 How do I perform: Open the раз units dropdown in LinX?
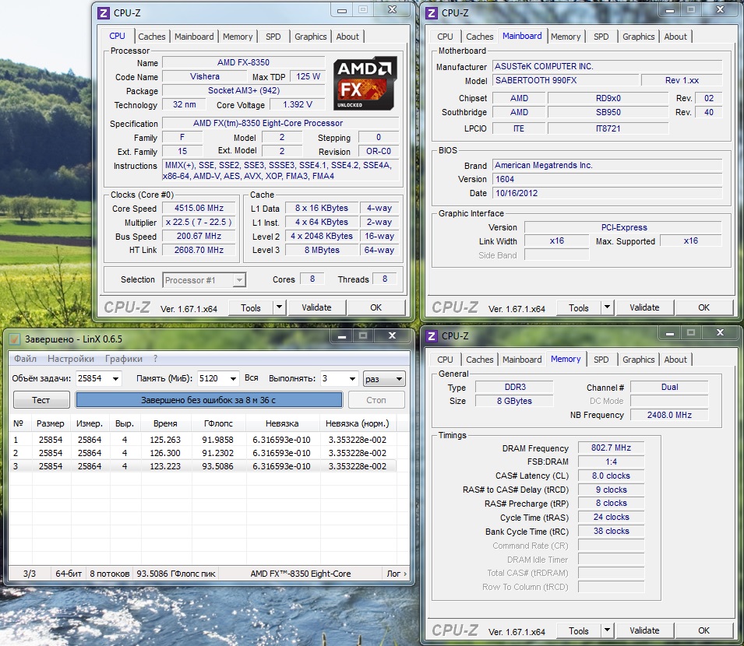pyautogui.click(x=384, y=379)
